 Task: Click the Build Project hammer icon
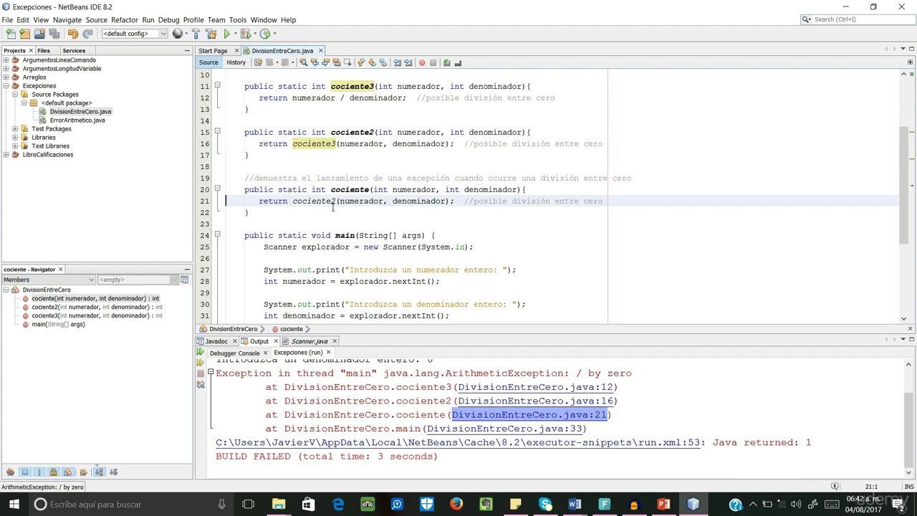pyautogui.click(x=196, y=34)
